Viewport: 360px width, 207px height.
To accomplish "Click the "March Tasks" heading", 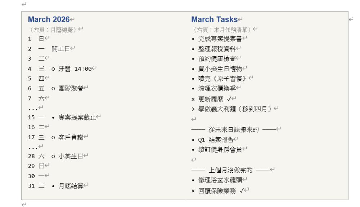I will (x=214, y=19).
